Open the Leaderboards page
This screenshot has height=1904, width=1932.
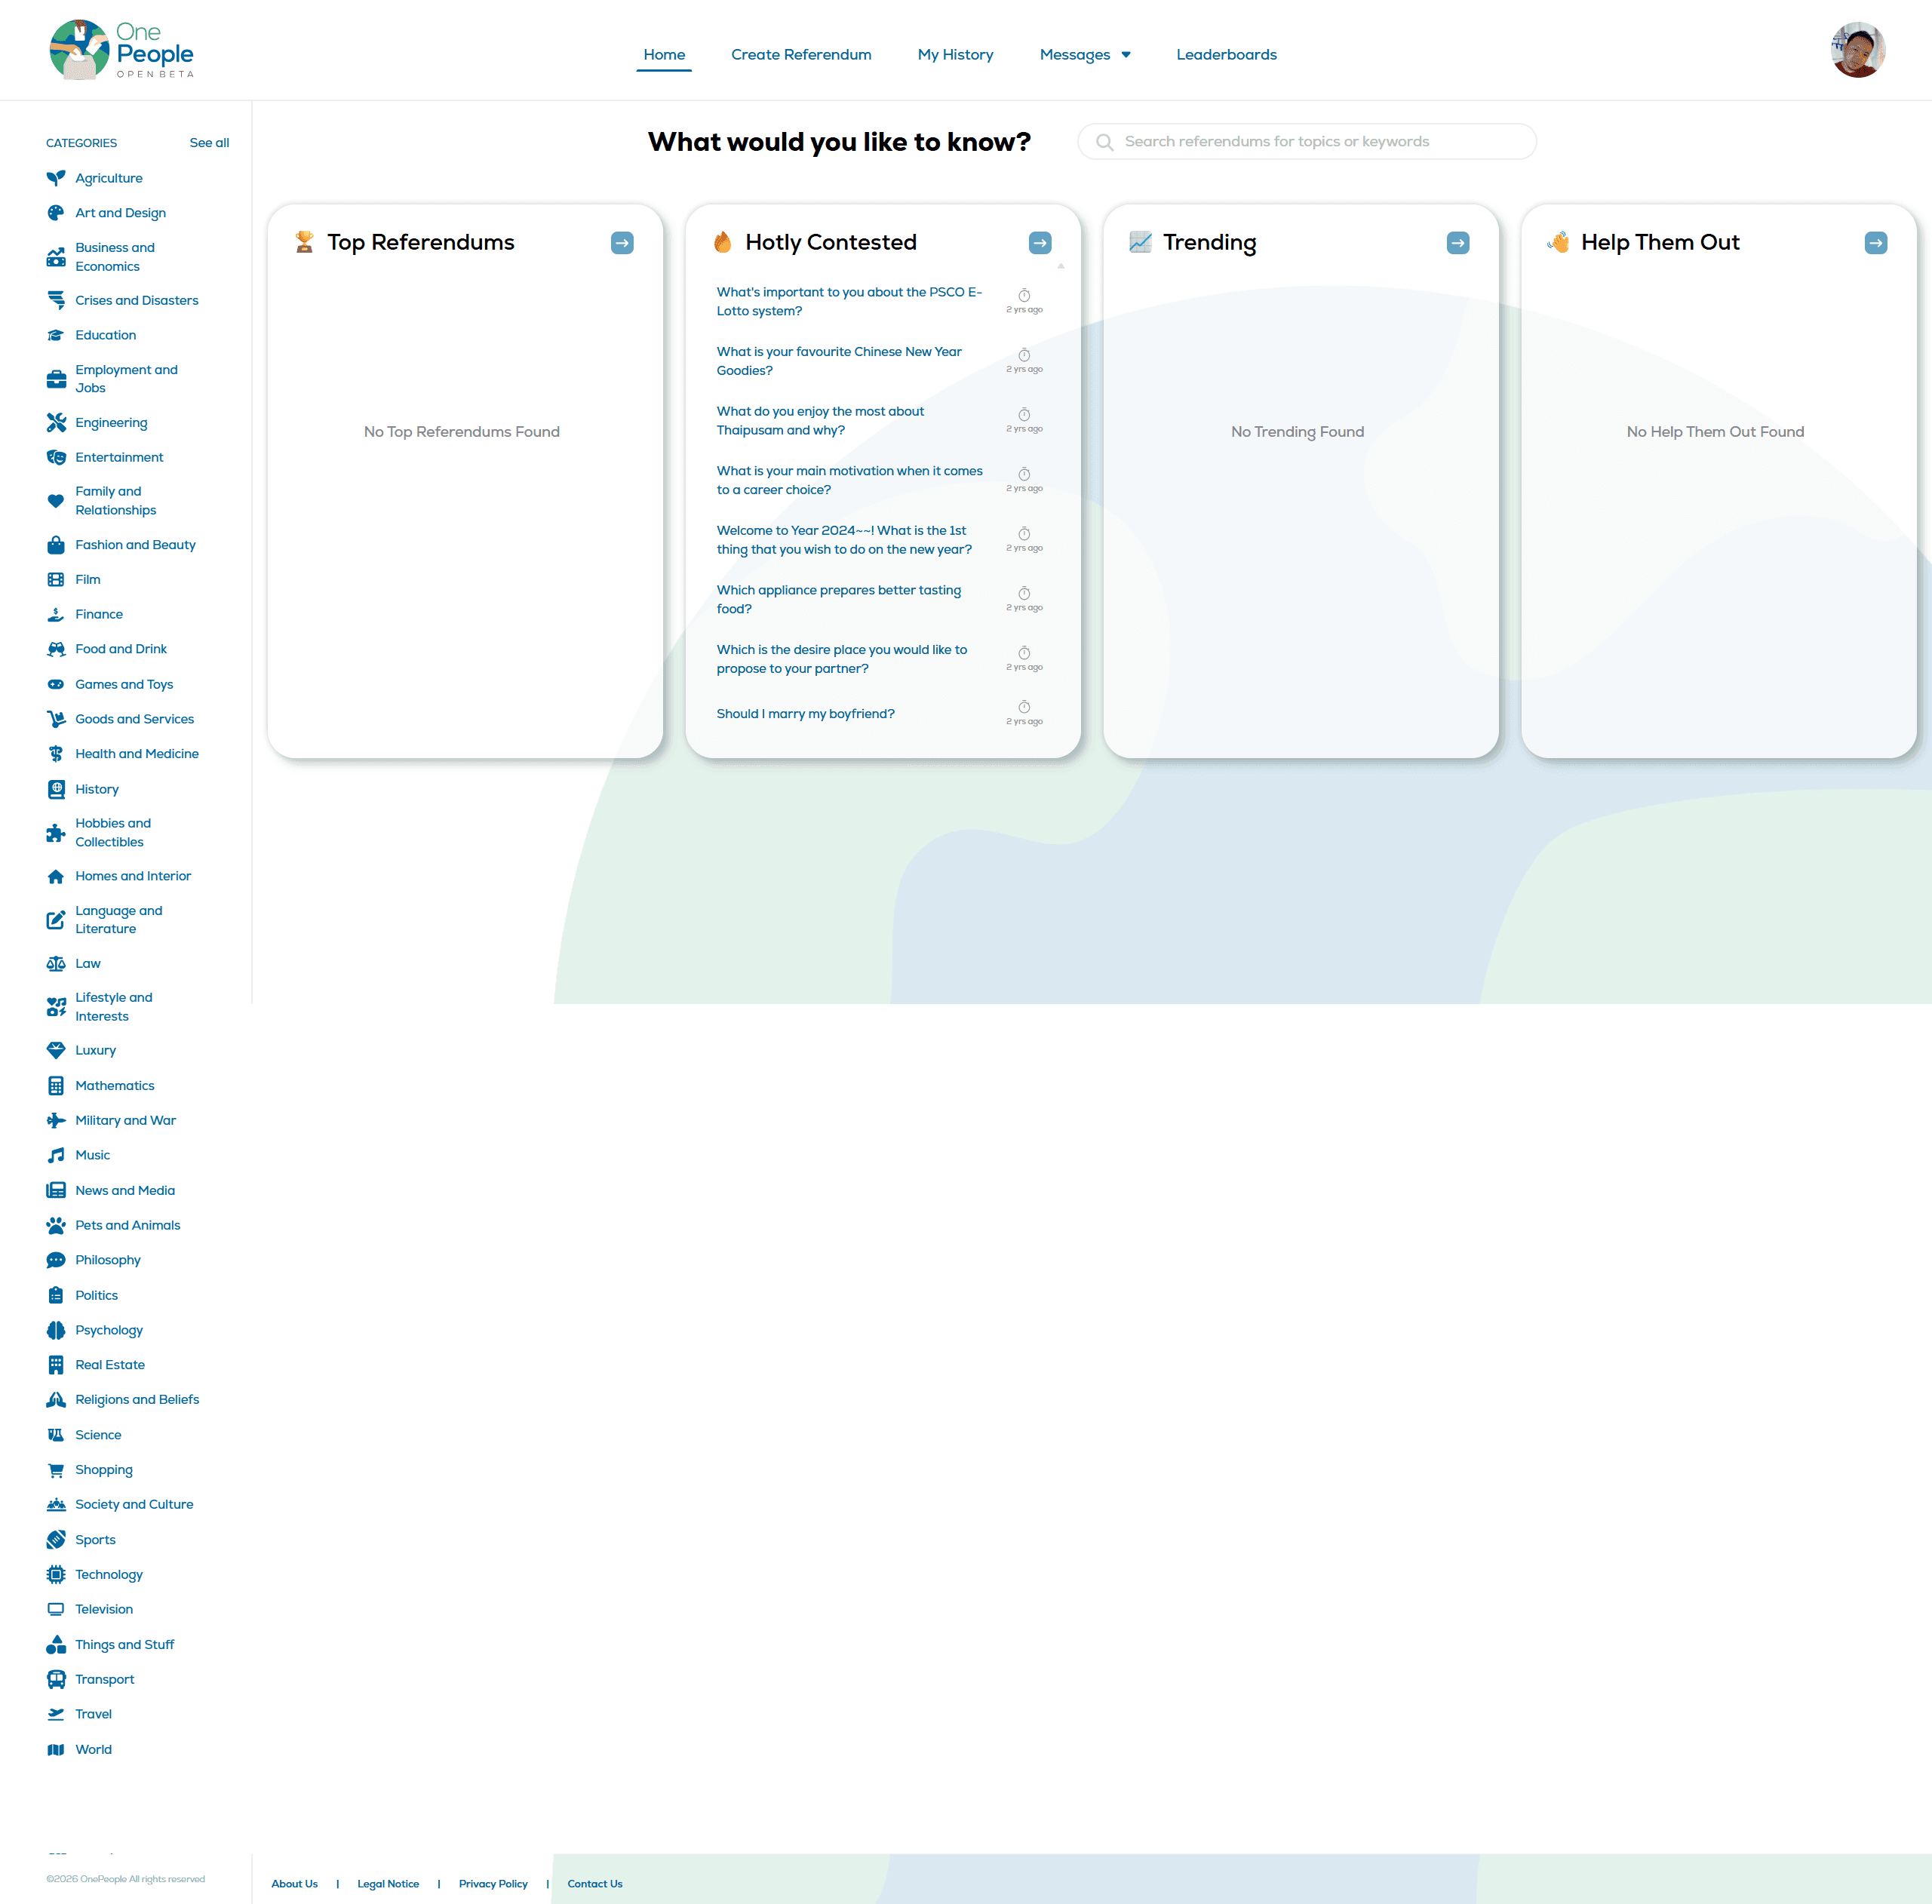[x=1226, y=55]
